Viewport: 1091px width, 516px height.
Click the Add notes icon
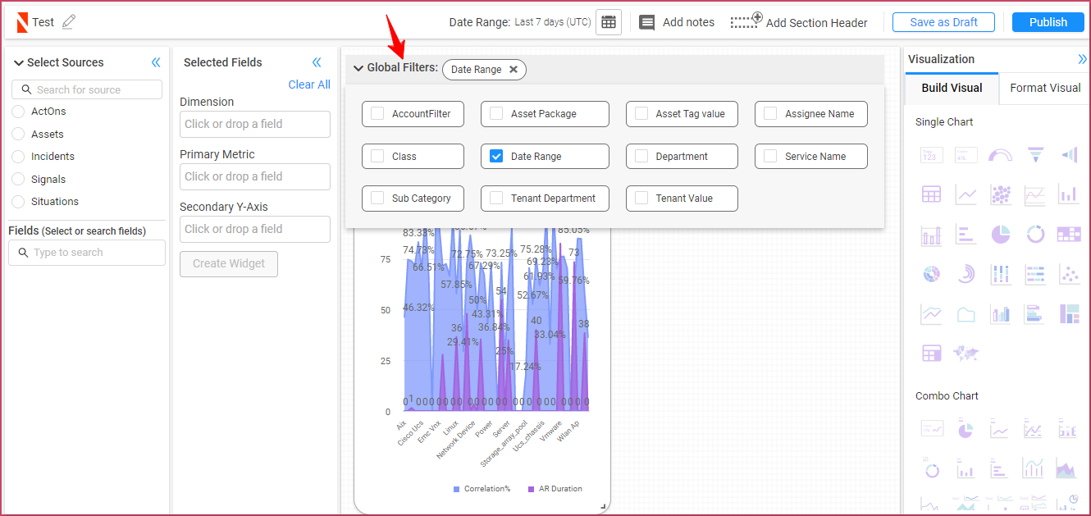(x=647, y=22)
